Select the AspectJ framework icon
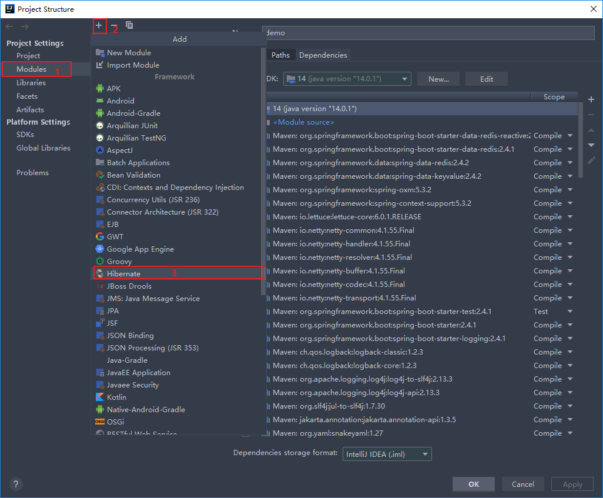Screen dimensions: 603x498 point(100,150)
